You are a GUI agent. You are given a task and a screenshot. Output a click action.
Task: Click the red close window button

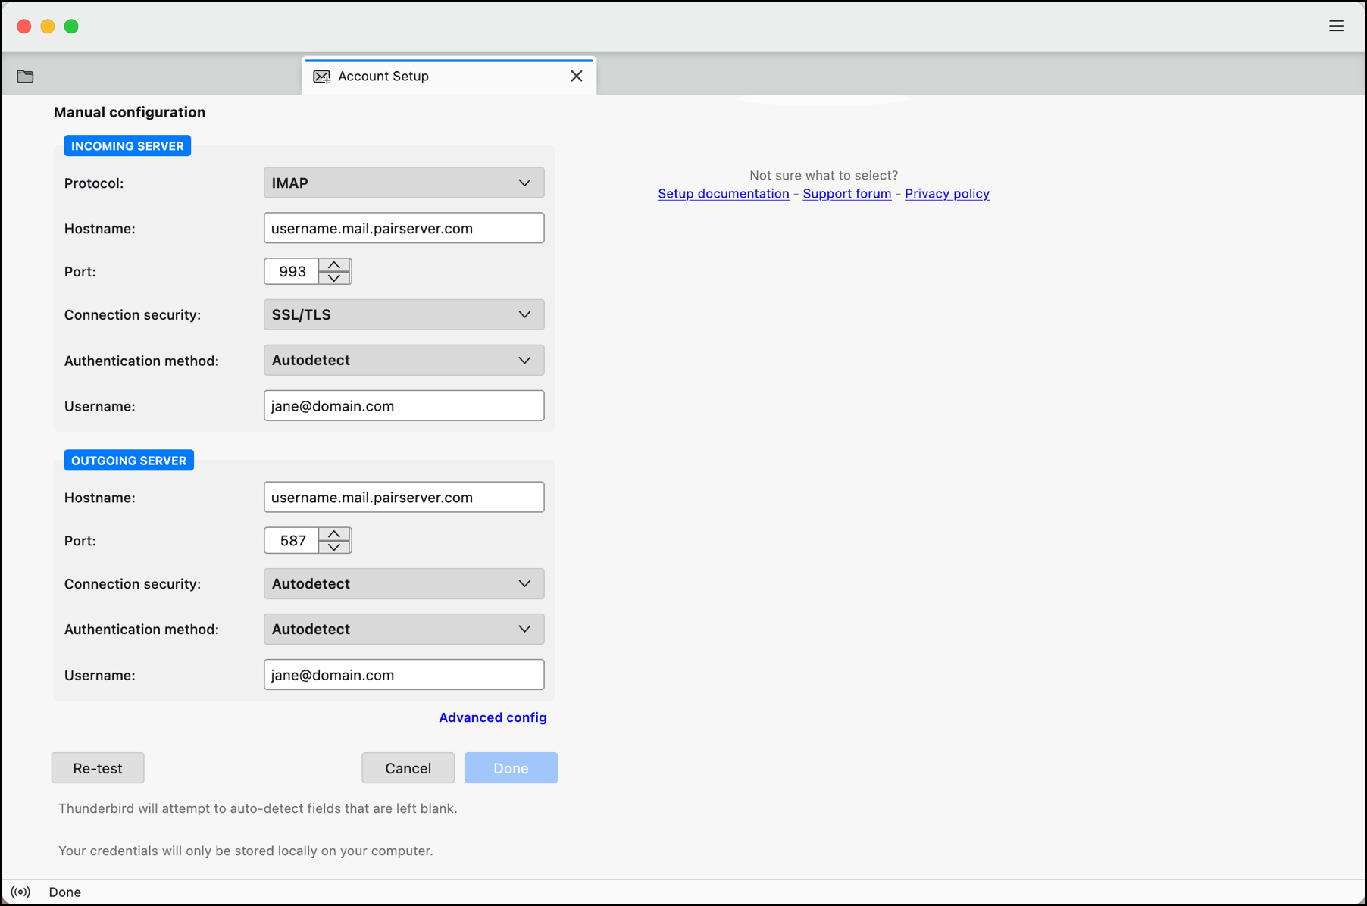tap(24, 27)
